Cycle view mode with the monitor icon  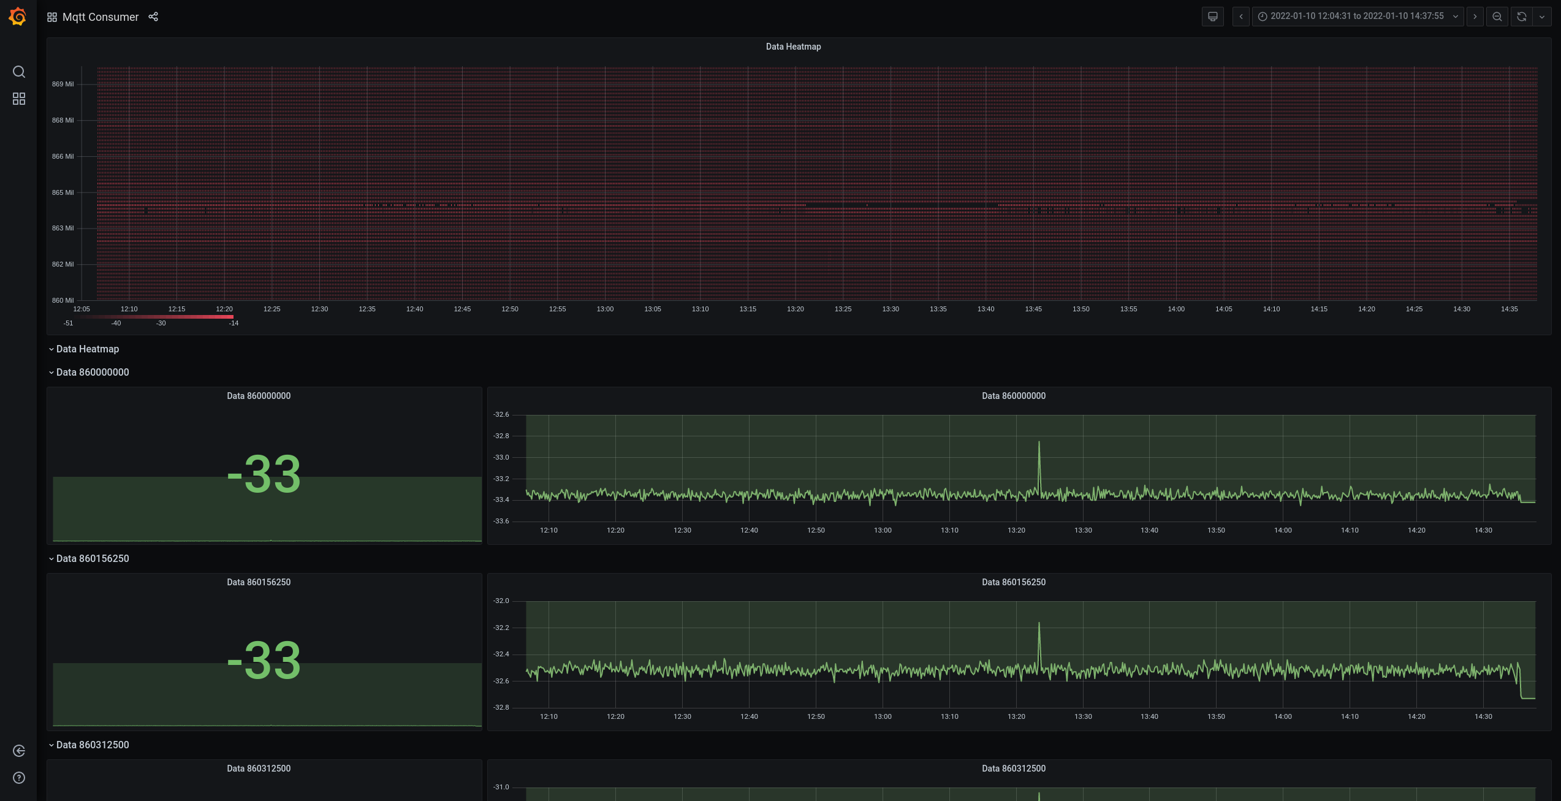(x=1212, y=17)
